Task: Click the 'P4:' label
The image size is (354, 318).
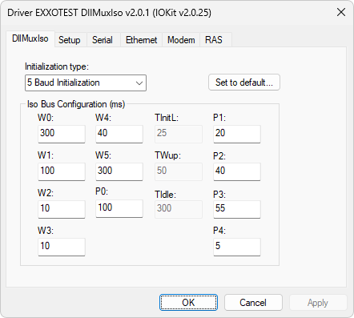Action: (x=219, y=230)
